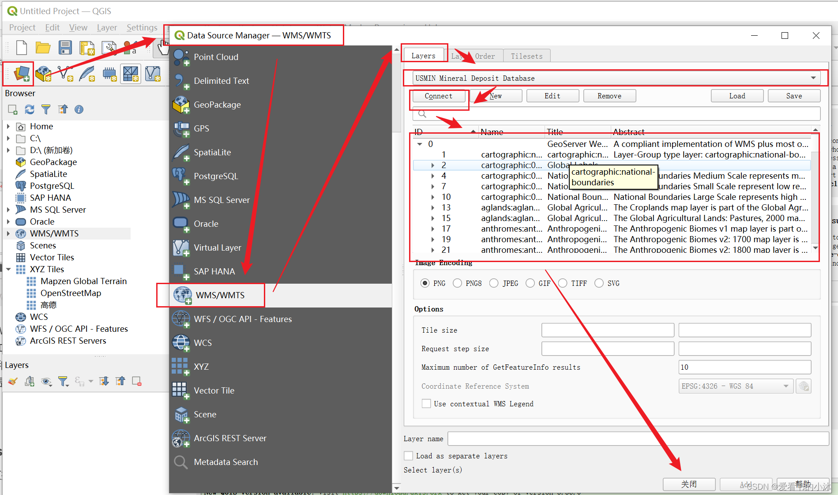Expand layer row with ID 2
The height and width of the screenshot is (495, 838).
(432, 165)
